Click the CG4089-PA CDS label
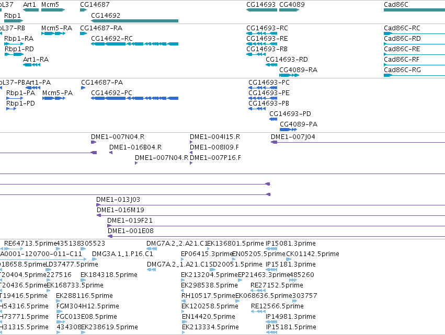445x335 pixels. 299,124
